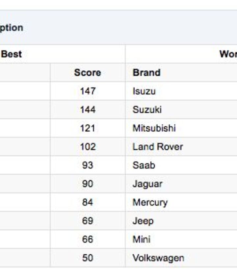Click the score cell showing 102
The width and height of the screenshot is (237, 278).
pos(88,146)
